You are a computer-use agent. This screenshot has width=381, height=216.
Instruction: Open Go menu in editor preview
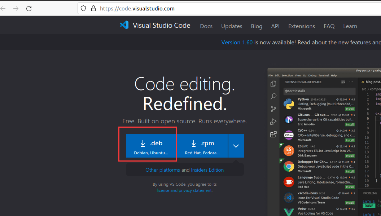coord(305,76)
